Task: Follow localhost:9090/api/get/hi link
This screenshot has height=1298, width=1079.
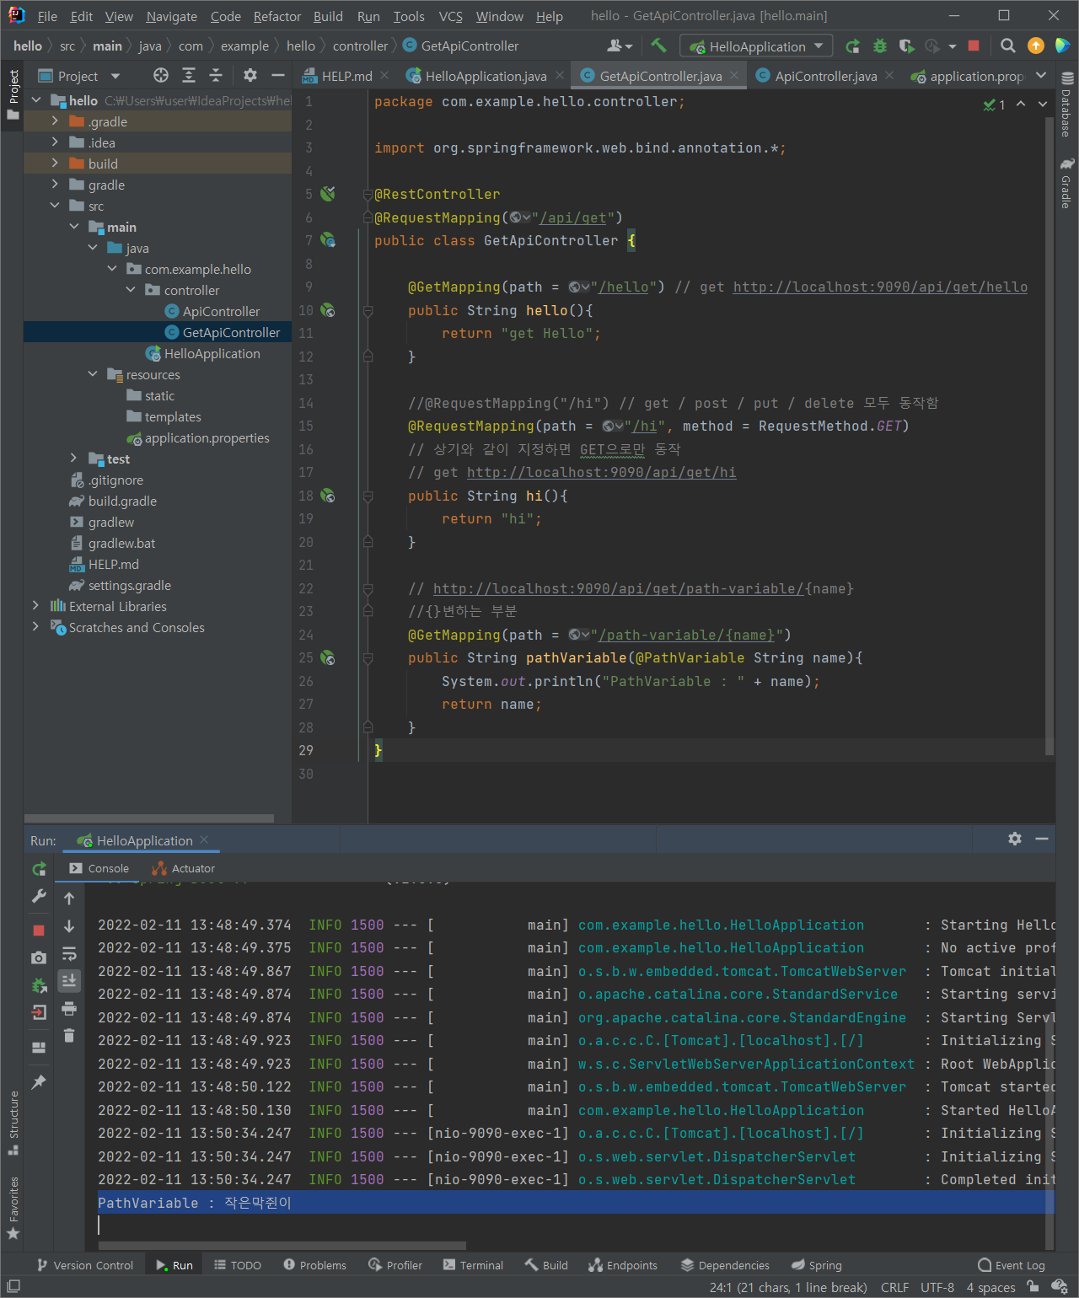Action: 601,473
